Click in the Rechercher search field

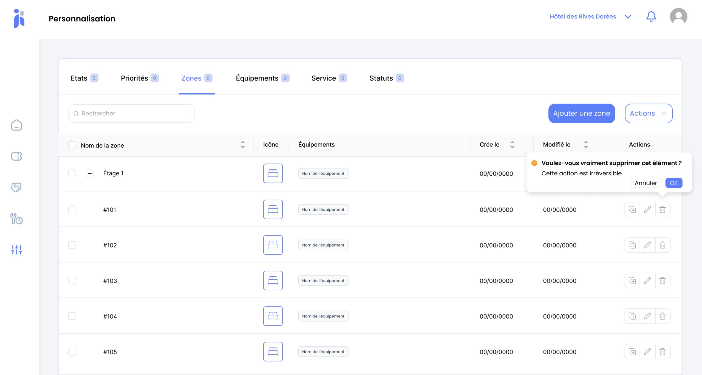(x=132, y=113)
